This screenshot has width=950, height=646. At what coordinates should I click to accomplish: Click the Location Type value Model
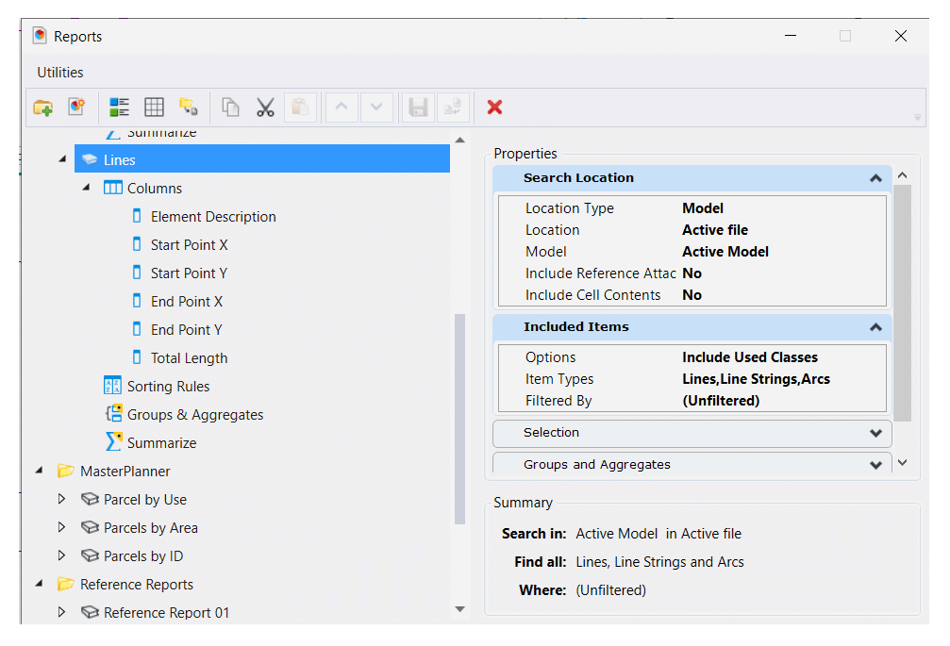point(703,208)
